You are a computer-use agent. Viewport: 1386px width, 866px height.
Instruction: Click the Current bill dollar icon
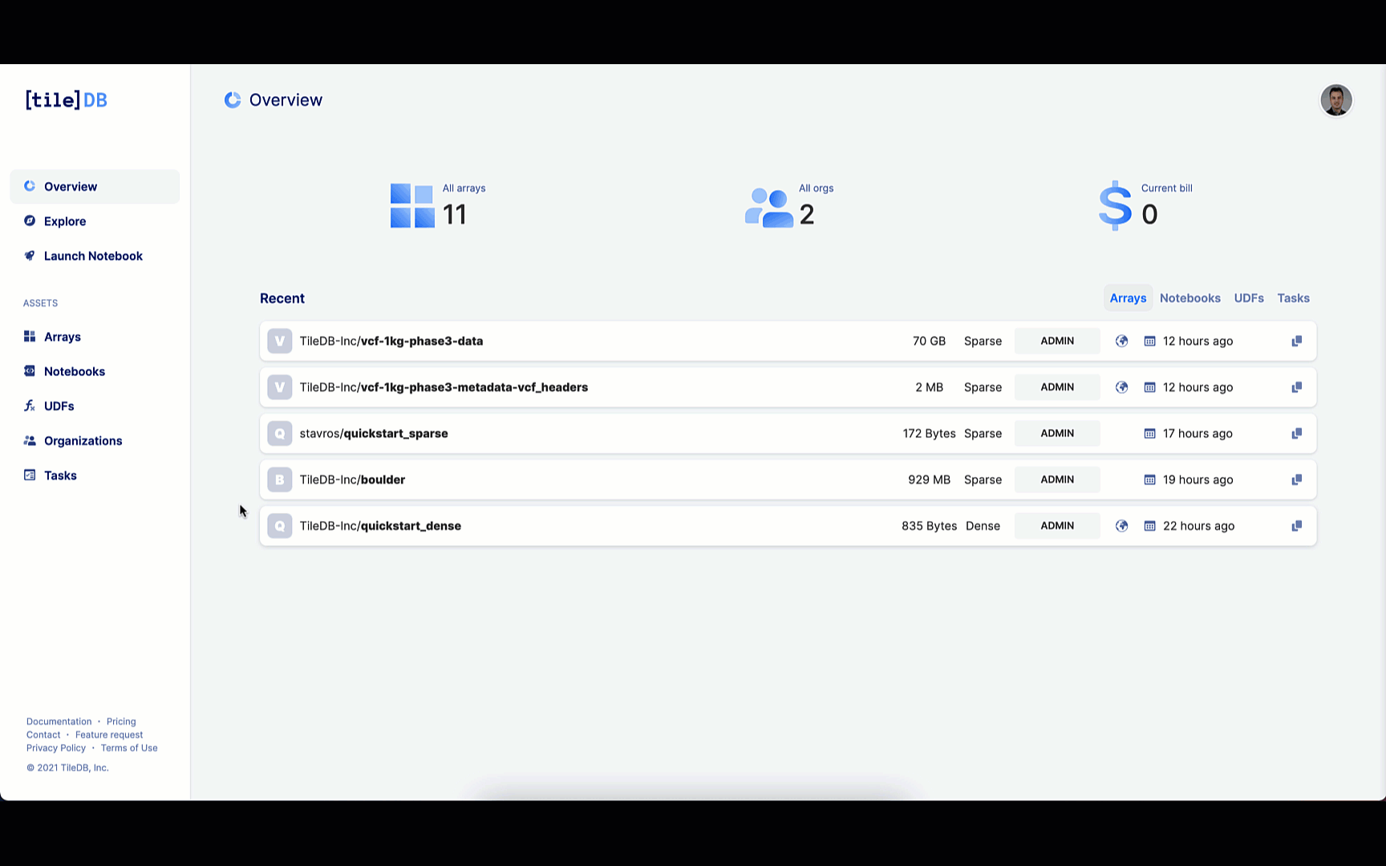tap(1115, 206)
